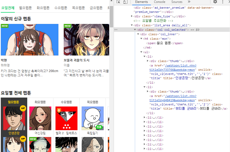Viewport: 230px width, 152px height.
Task: Expand the last collapsed li node
Action: point(145,149)
